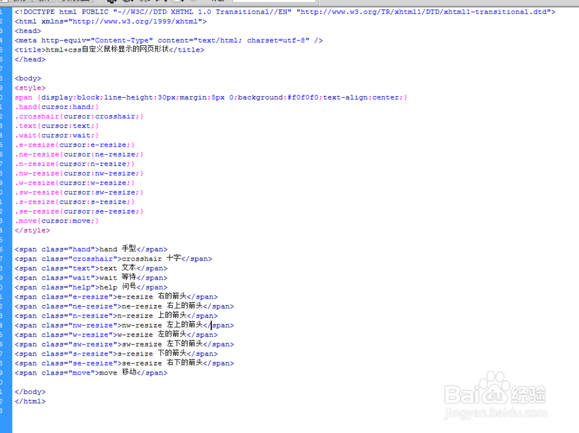Open the dropdown arrow beside the round toolbar icon
The image size is (579, 433).
point(131,2)
